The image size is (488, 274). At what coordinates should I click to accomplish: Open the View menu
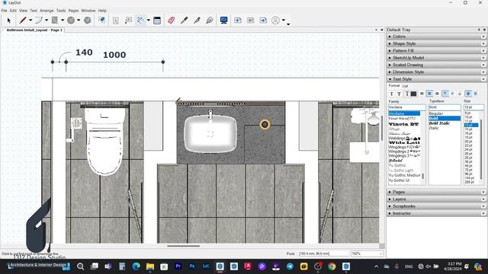24,11
